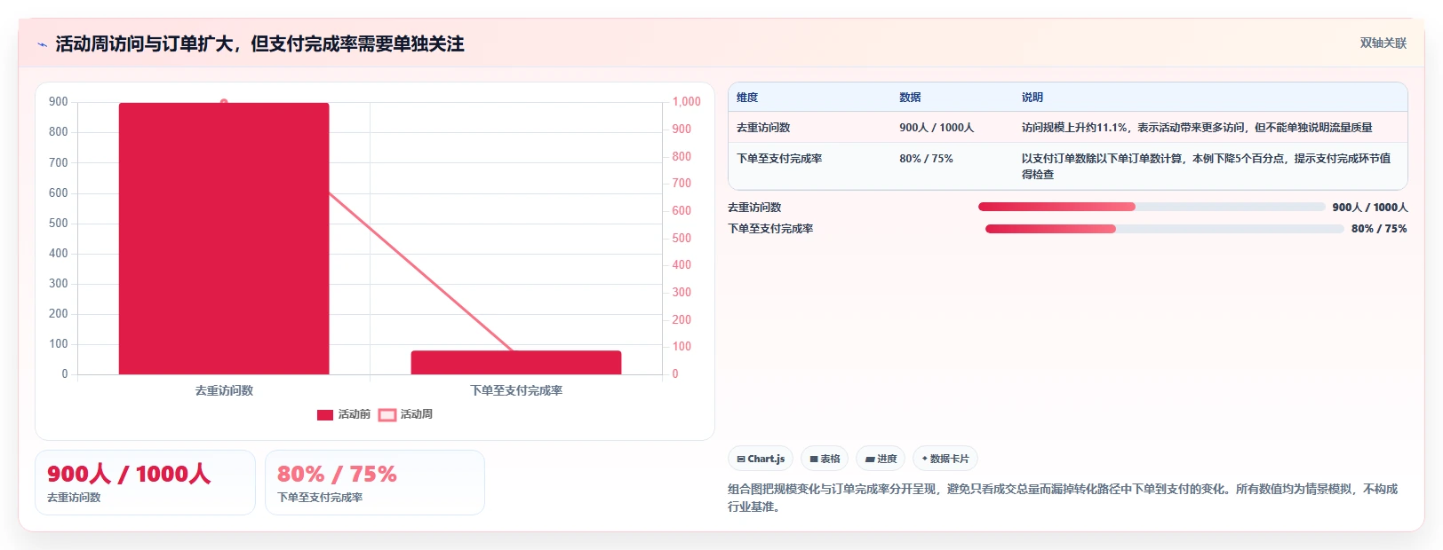The height and width of the screenshot is (550, 1443).
Task: Click the 下单至支付完成率 cell in the table
Action: (779, 159)
